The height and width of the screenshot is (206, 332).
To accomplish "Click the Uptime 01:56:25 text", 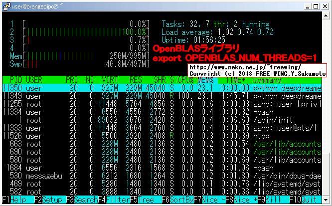I will (193, 40).
